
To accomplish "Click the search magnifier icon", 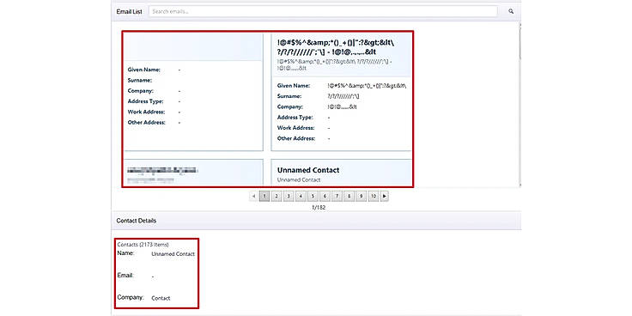I will [x=511, y=12].
